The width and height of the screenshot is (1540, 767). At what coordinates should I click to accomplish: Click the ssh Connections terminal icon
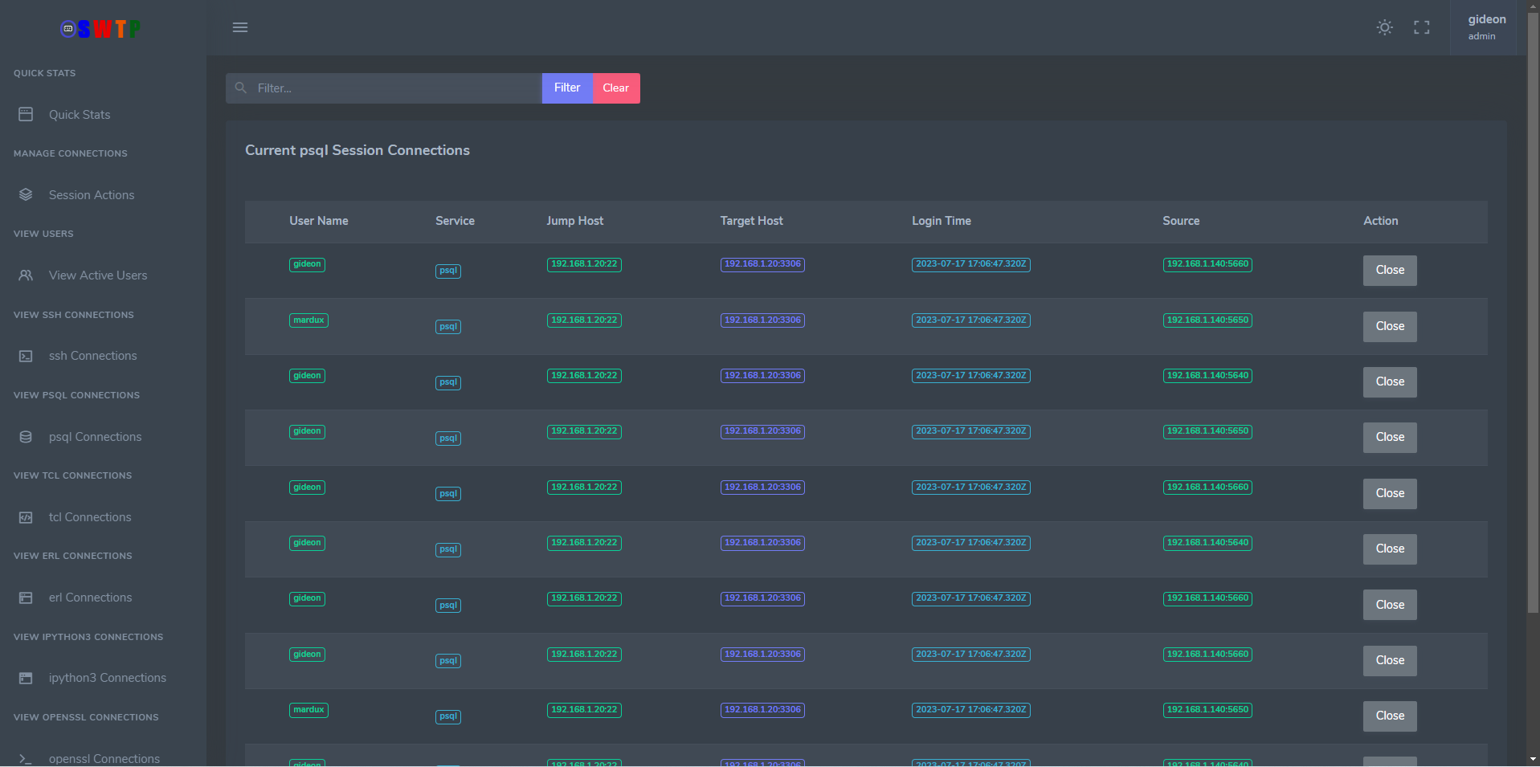point(26,356)
